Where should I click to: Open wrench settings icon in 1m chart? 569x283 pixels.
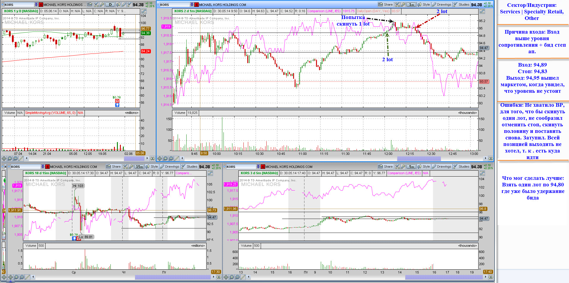coord(403,4)
